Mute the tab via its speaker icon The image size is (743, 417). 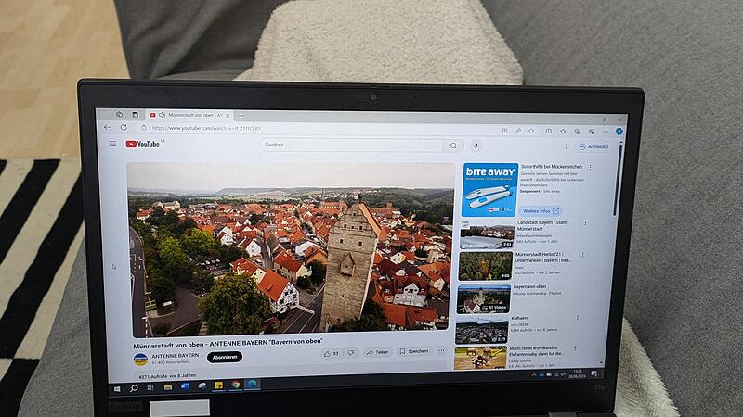coord(162,115)
